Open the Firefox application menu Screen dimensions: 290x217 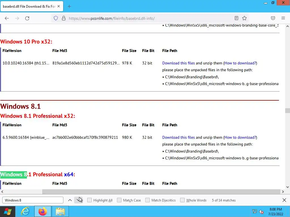tap(283, 18)
